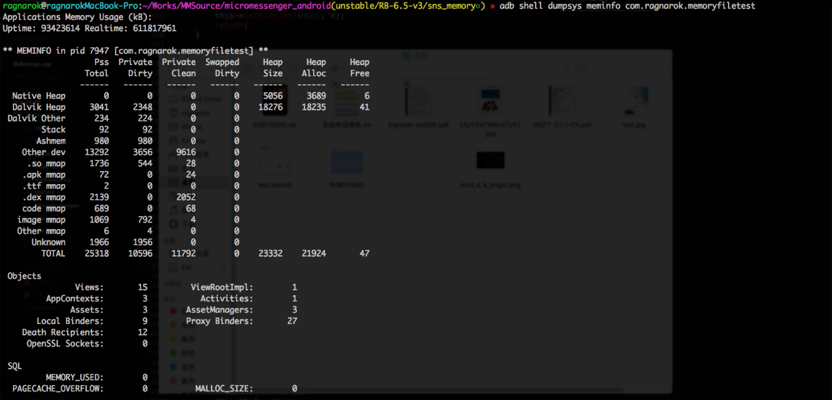The height and width of the screenshot is (400, 832).
Task: Click the "MALLOC_SIZE:" label
Action: [224, 389]
